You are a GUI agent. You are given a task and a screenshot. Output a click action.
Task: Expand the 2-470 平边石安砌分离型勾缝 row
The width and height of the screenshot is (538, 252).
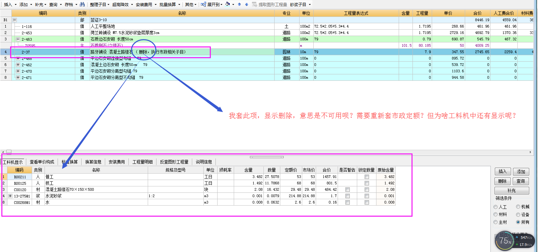[18, 71]
